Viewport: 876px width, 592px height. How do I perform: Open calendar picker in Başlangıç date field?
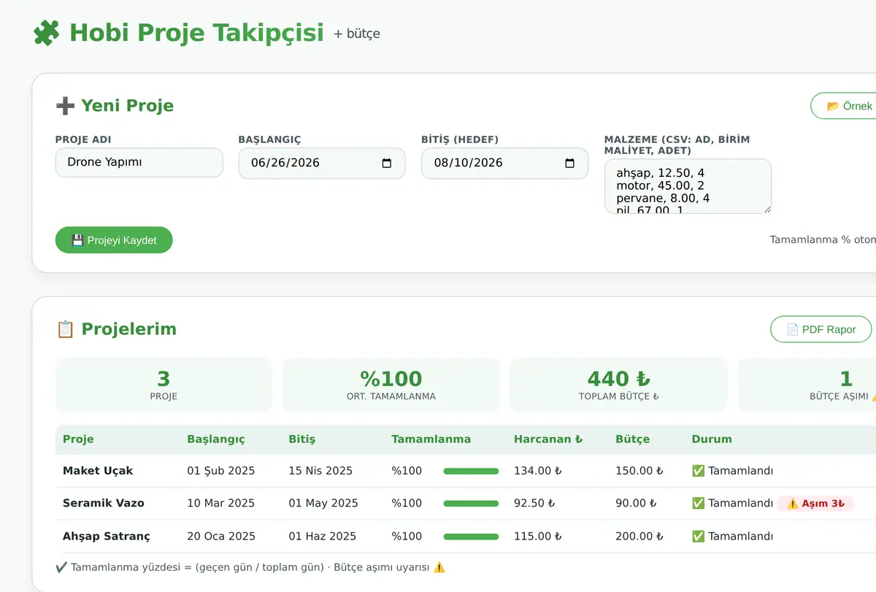(x=387, y=164)
